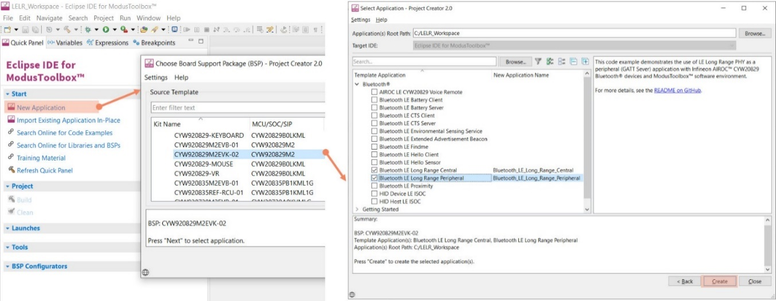The image size is (776, 301).
Task: Click the open folder icon in Eclipse toolbar
Action: 143,29
